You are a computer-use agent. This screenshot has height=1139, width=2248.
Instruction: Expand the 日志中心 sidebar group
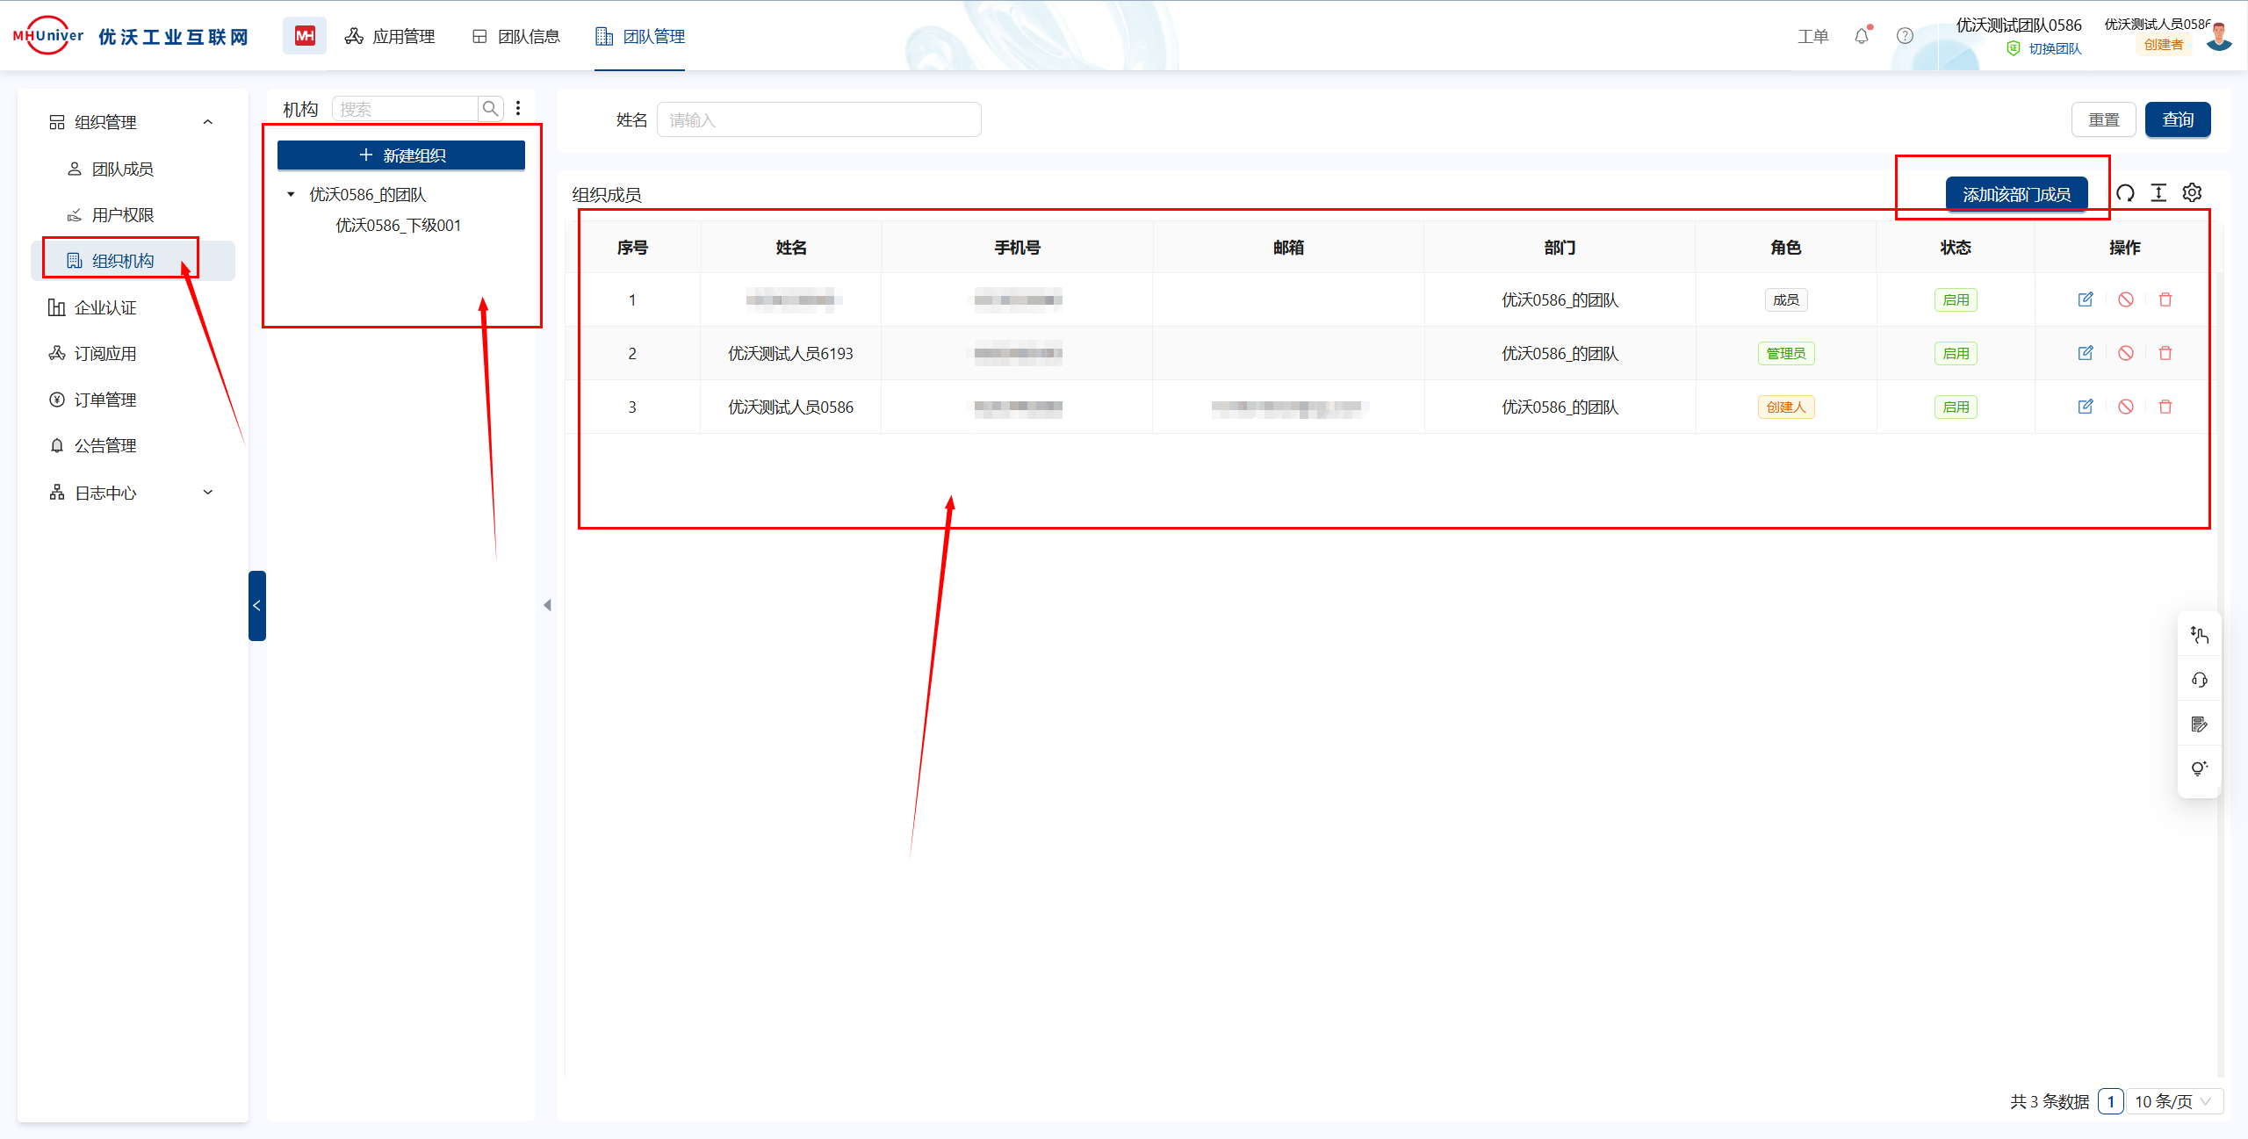(x=208, y=493)
